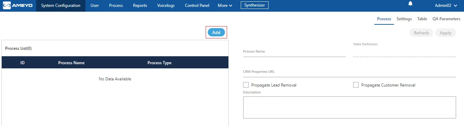Click the CRM Properties URL field
464x126 pixels.
(349, 73)
